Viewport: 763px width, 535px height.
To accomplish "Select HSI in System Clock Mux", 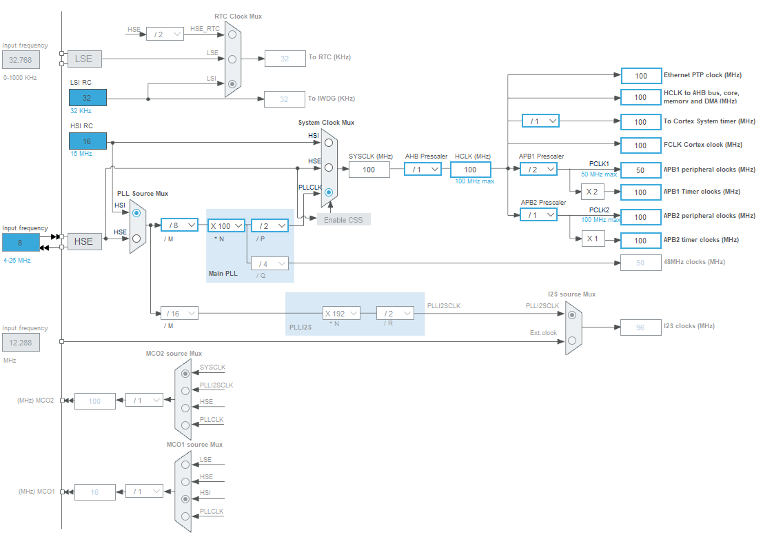I will pos(329,143).
